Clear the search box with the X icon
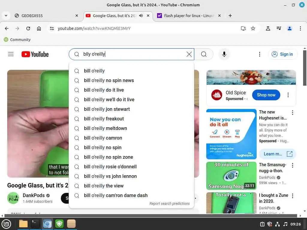Viewport: 307px width, 230px height. tap(189, 54)
